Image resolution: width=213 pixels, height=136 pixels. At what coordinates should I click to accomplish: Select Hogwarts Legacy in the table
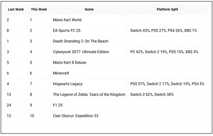(68, 84)
